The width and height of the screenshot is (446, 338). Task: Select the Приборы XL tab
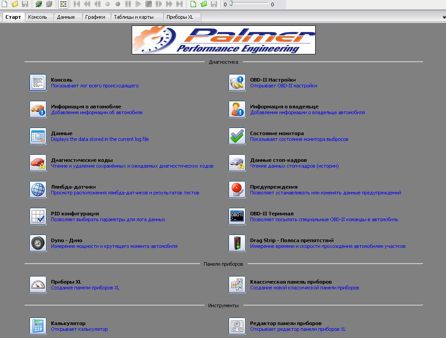pos(180,17)
